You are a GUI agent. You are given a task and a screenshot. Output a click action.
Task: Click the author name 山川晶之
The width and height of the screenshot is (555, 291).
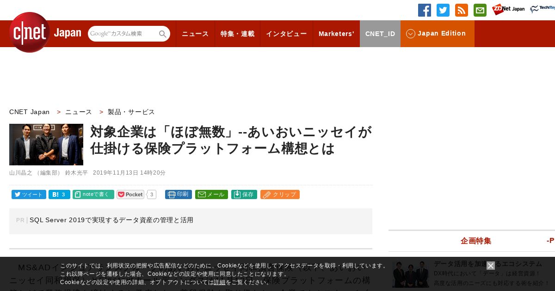[x=21, y=173]
